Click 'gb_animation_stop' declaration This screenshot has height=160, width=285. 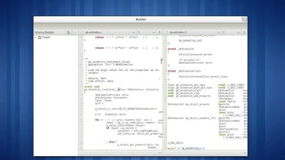click(187, 93)
